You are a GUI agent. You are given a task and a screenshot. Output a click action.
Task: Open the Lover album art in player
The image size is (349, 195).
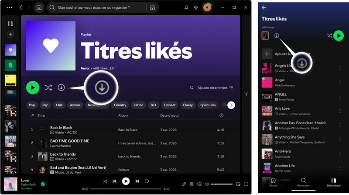pyautogui.click(x=10, y=184)
